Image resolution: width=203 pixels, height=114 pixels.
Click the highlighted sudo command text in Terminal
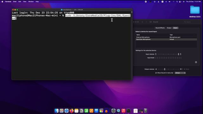(x=98, y=16)
